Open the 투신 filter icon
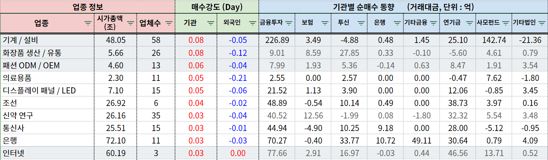The height and width of the screenshot is (160, 548). (x=361, y=23)
